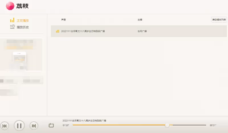Click the playing indicator bars in track row

pyautogui.click(x=58, y=31)
